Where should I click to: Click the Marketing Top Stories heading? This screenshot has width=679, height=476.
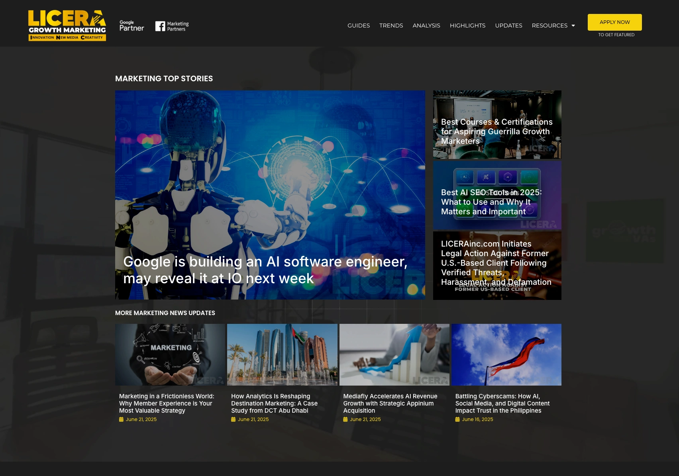[x=164, y=78]
